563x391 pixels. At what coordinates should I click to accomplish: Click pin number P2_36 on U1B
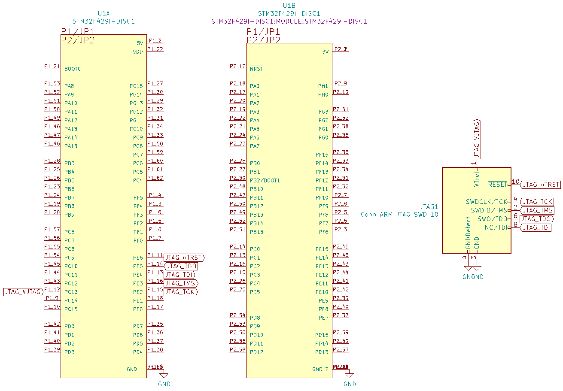[x=341, y=152]
